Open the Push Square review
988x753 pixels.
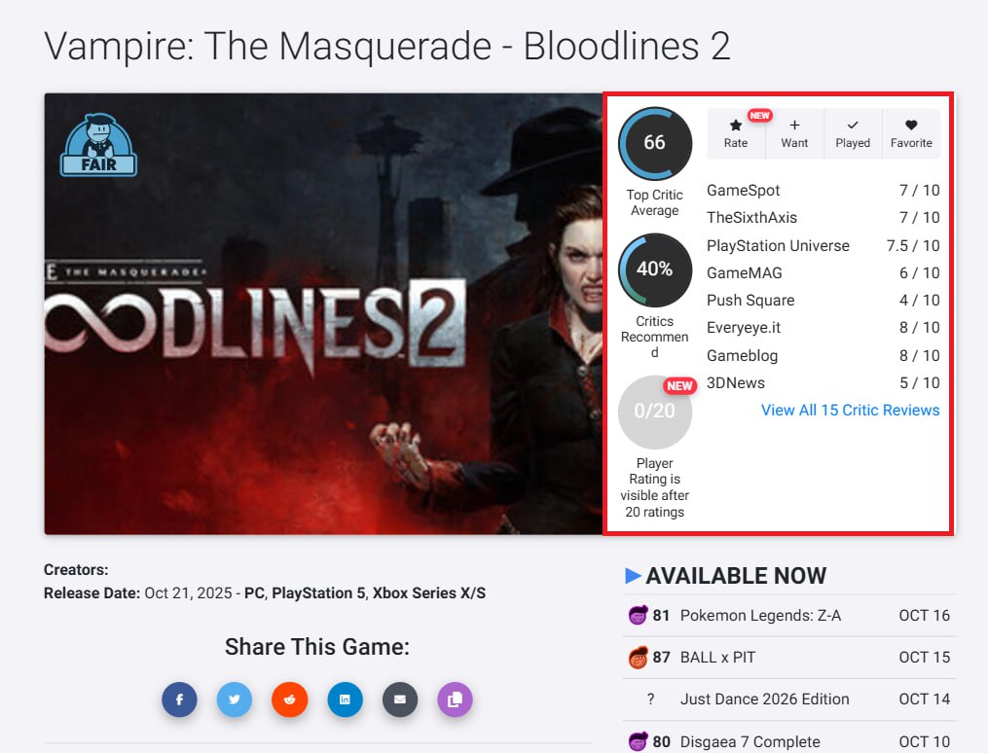coord(823,301)
